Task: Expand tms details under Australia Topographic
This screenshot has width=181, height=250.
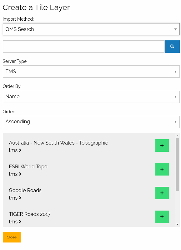Action: pos(15,150)
